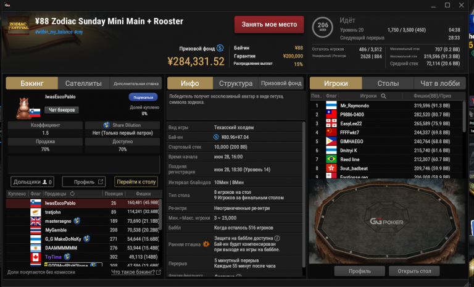Click the Info panel scrollbar
Screen dimensions: 474x287
point(304,194)
